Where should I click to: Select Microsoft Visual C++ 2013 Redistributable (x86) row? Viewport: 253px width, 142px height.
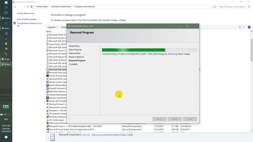tap(74, 126)
